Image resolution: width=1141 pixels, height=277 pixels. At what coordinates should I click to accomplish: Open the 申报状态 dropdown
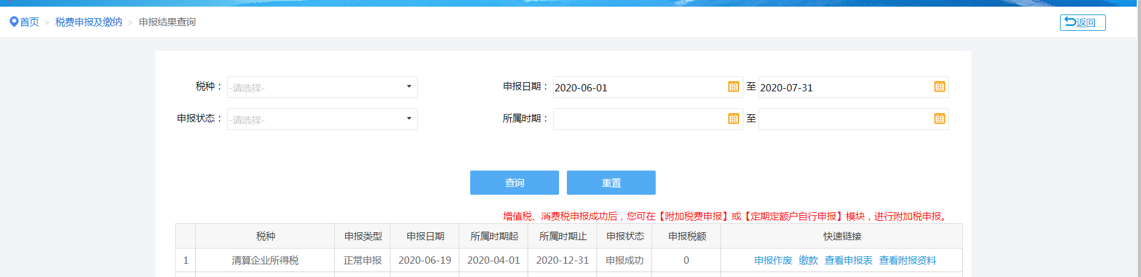point(322,119)
